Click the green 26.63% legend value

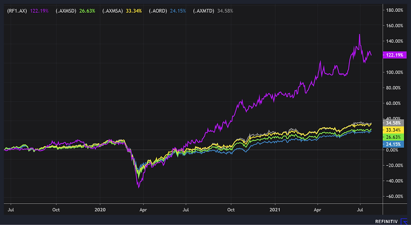click(88, 11)
